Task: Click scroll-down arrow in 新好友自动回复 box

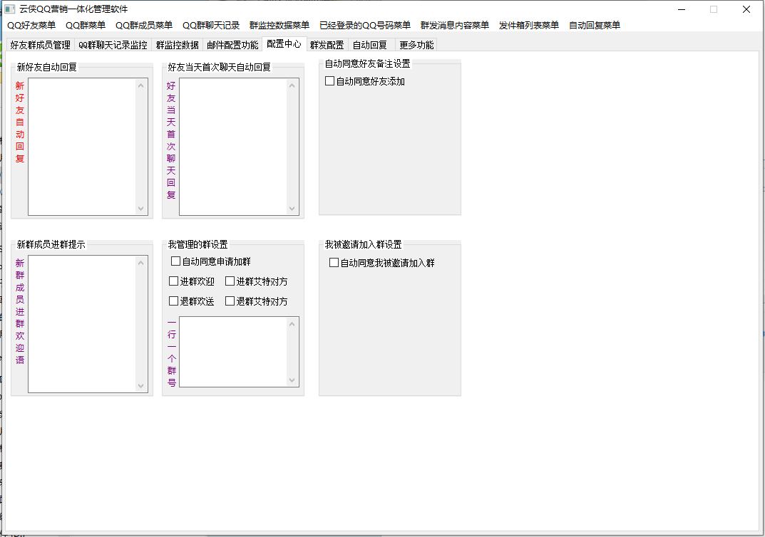Action: click(141, 209)
